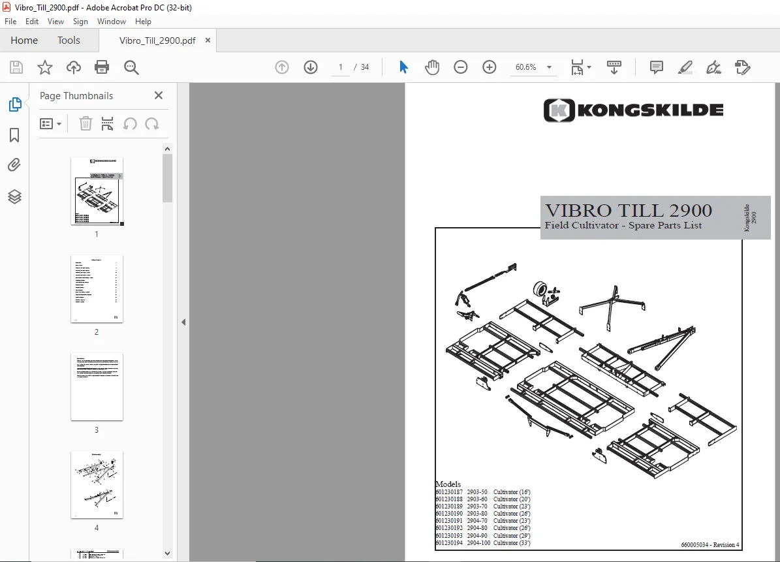Close the Page Thumbnails panel
Screen dimensions: 780x562
159,95
